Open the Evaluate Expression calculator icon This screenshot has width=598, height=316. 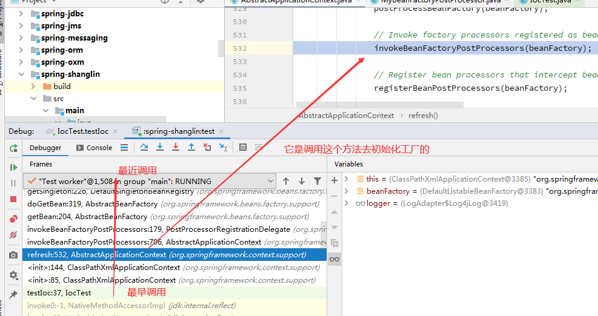pyautogui.click(x=242, y=147)
